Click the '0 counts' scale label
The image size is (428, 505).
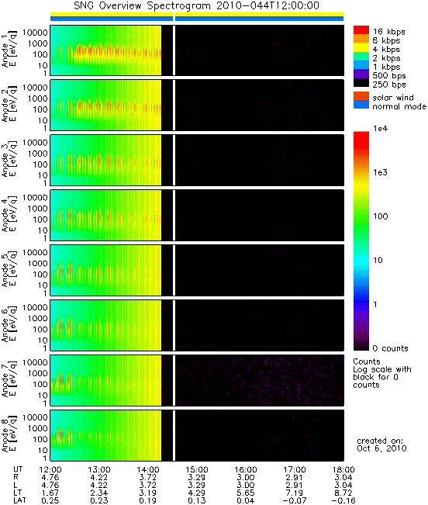[390, 348]
